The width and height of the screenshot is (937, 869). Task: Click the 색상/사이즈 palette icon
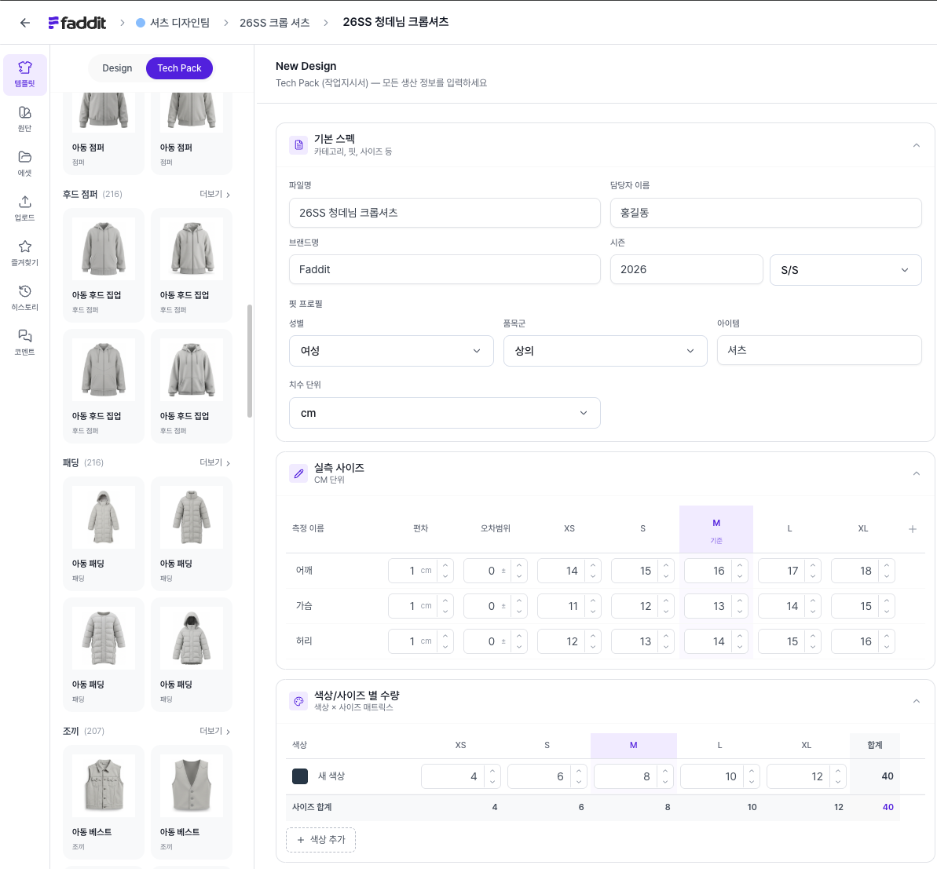point(298,700)
